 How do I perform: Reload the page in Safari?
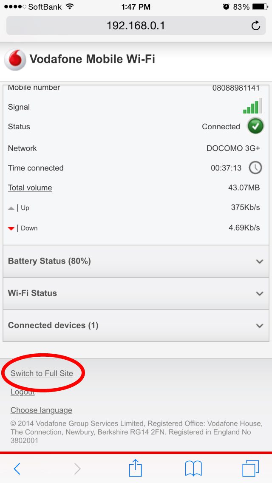pyautogui.click(x=255, y=26)
